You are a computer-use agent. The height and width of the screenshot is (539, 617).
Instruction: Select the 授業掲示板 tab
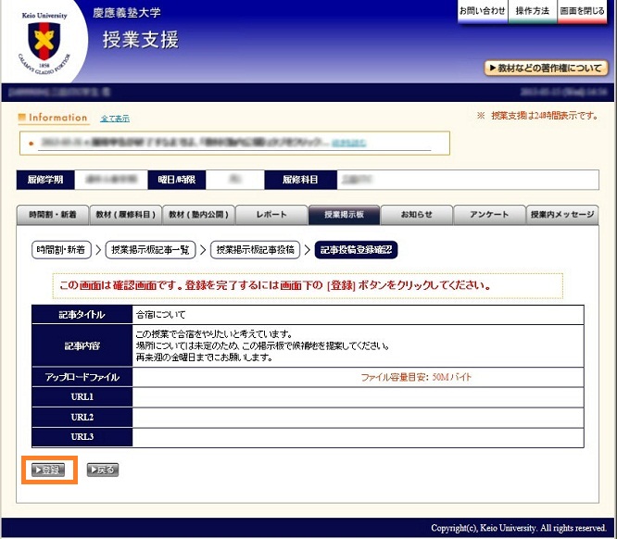point(343,215)
